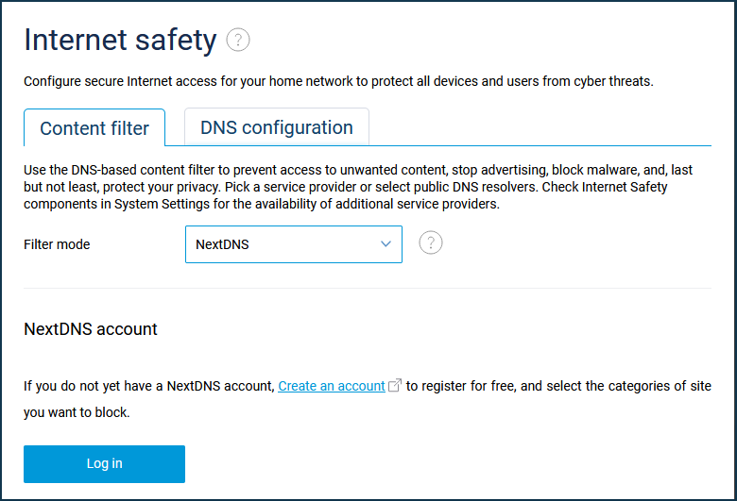Screen dimensions: 737x501
Task: Click the 'you want to block.' text line
Action: pos(77,412)
